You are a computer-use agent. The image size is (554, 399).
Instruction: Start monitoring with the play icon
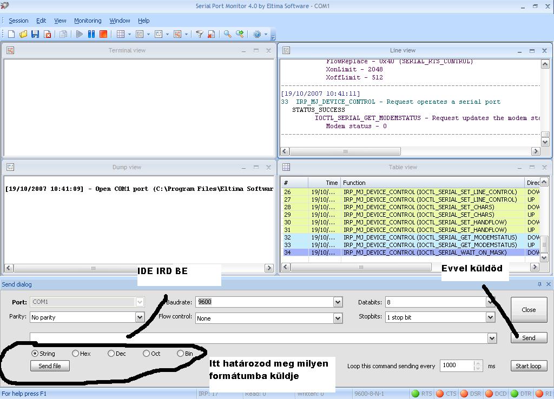[80, 34]
